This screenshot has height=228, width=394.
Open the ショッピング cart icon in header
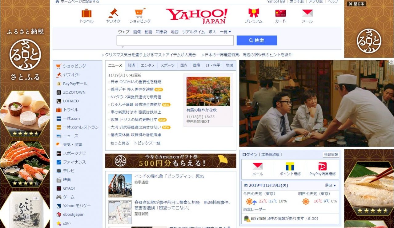[140, 13]
